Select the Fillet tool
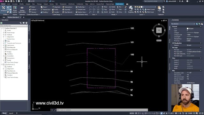The height and width of the screenshot is (115, 204). point(119,10)
